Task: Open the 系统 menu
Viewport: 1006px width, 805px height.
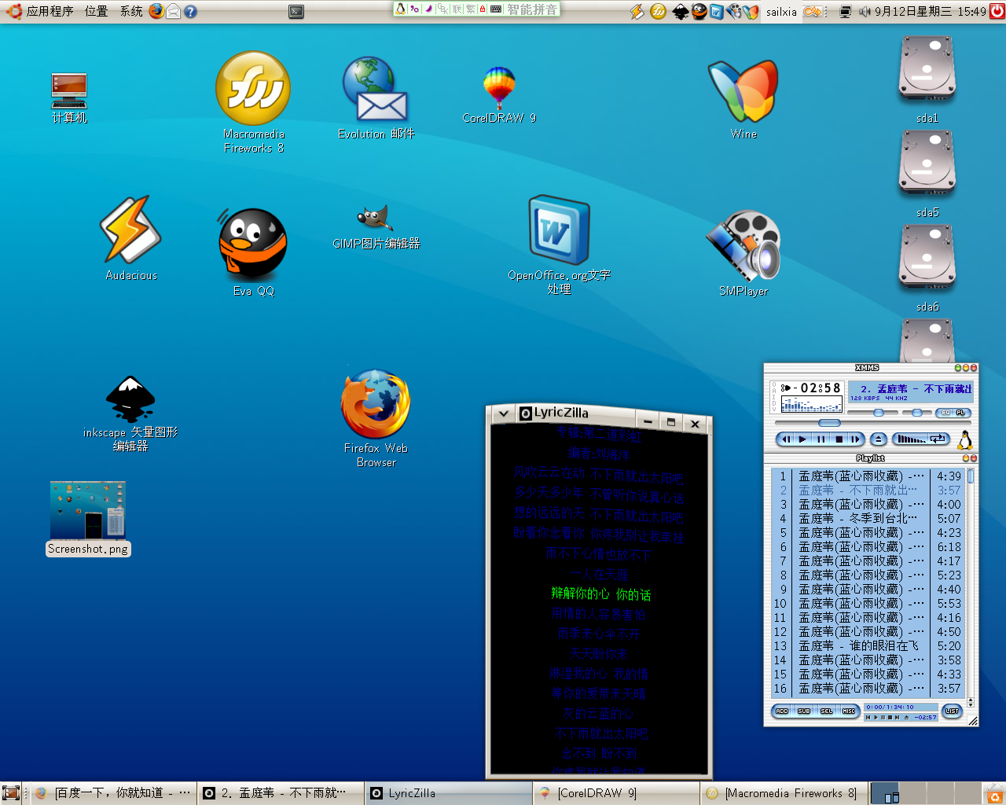Action: (131, 11)
